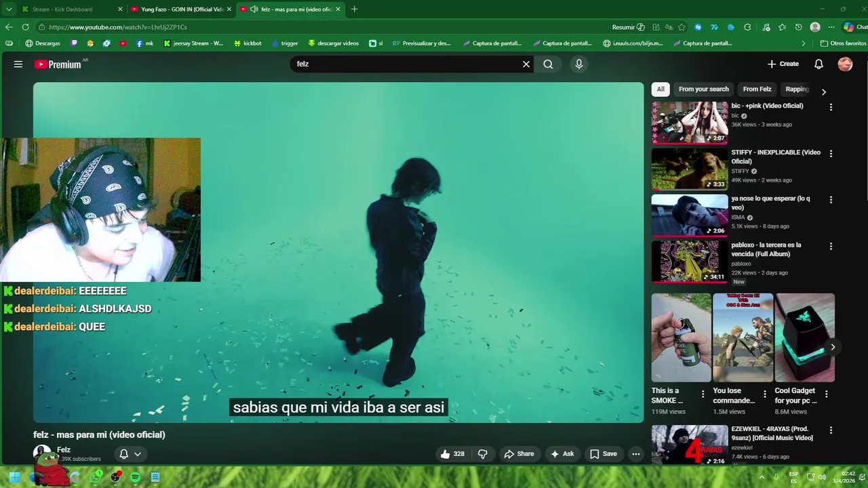868x488 pixels.
Task: Open options for ya nose lo que esperar
Action: pos(831,200)
